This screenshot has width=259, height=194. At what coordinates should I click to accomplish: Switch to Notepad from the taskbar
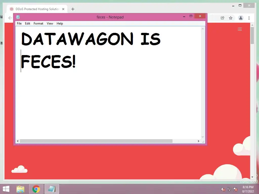coord(52,189)
